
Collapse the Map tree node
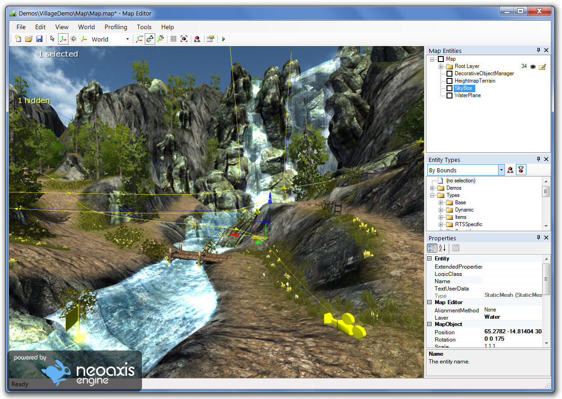click(x=432, y=59)
